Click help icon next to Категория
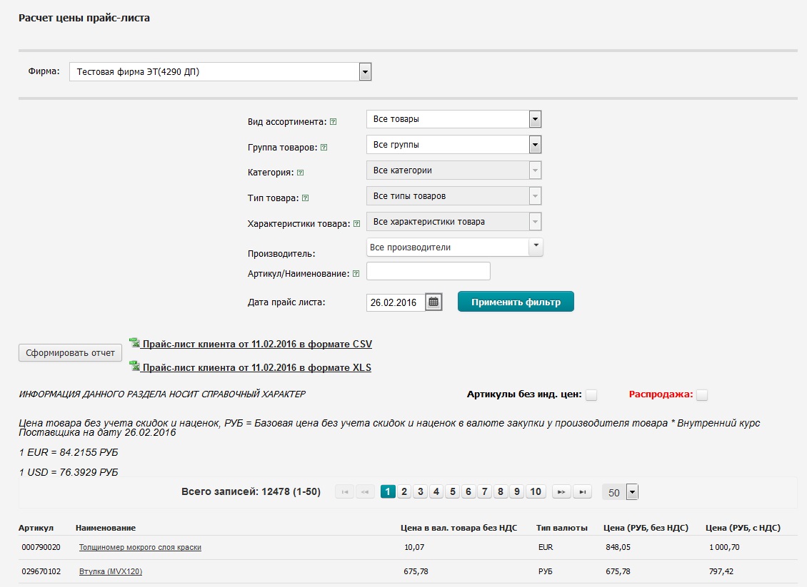Viewport: 807px width, 587px height. pyautogui.click(x=300, y=173)
